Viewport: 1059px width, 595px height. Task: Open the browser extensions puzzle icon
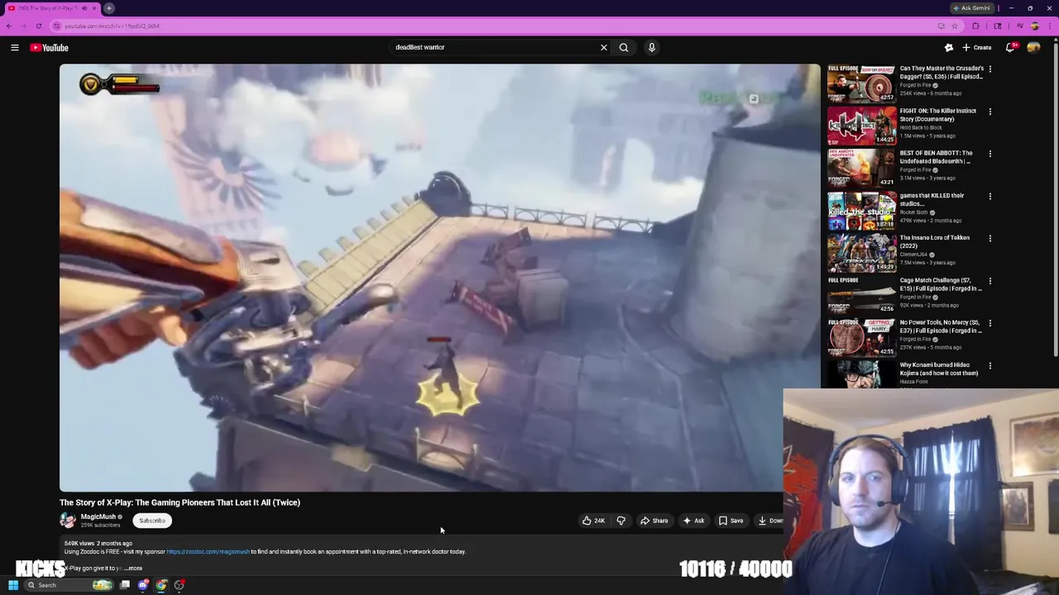(x=975, y=26)
